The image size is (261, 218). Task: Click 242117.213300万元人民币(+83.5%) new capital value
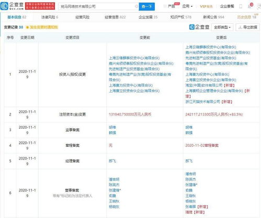coord(214,114)
